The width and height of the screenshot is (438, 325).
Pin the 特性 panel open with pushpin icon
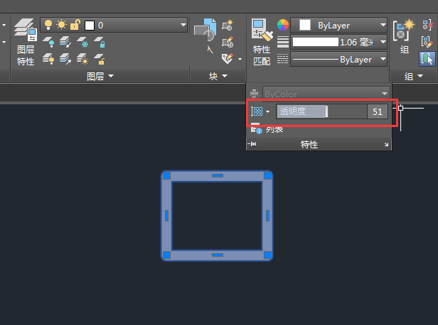coord(252,144)
